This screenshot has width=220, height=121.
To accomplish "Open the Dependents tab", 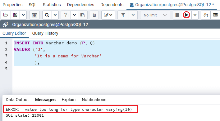I will 112,5.
